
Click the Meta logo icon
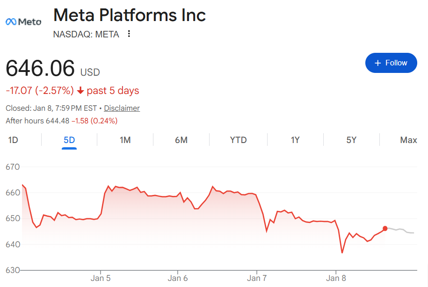[23, 22]
